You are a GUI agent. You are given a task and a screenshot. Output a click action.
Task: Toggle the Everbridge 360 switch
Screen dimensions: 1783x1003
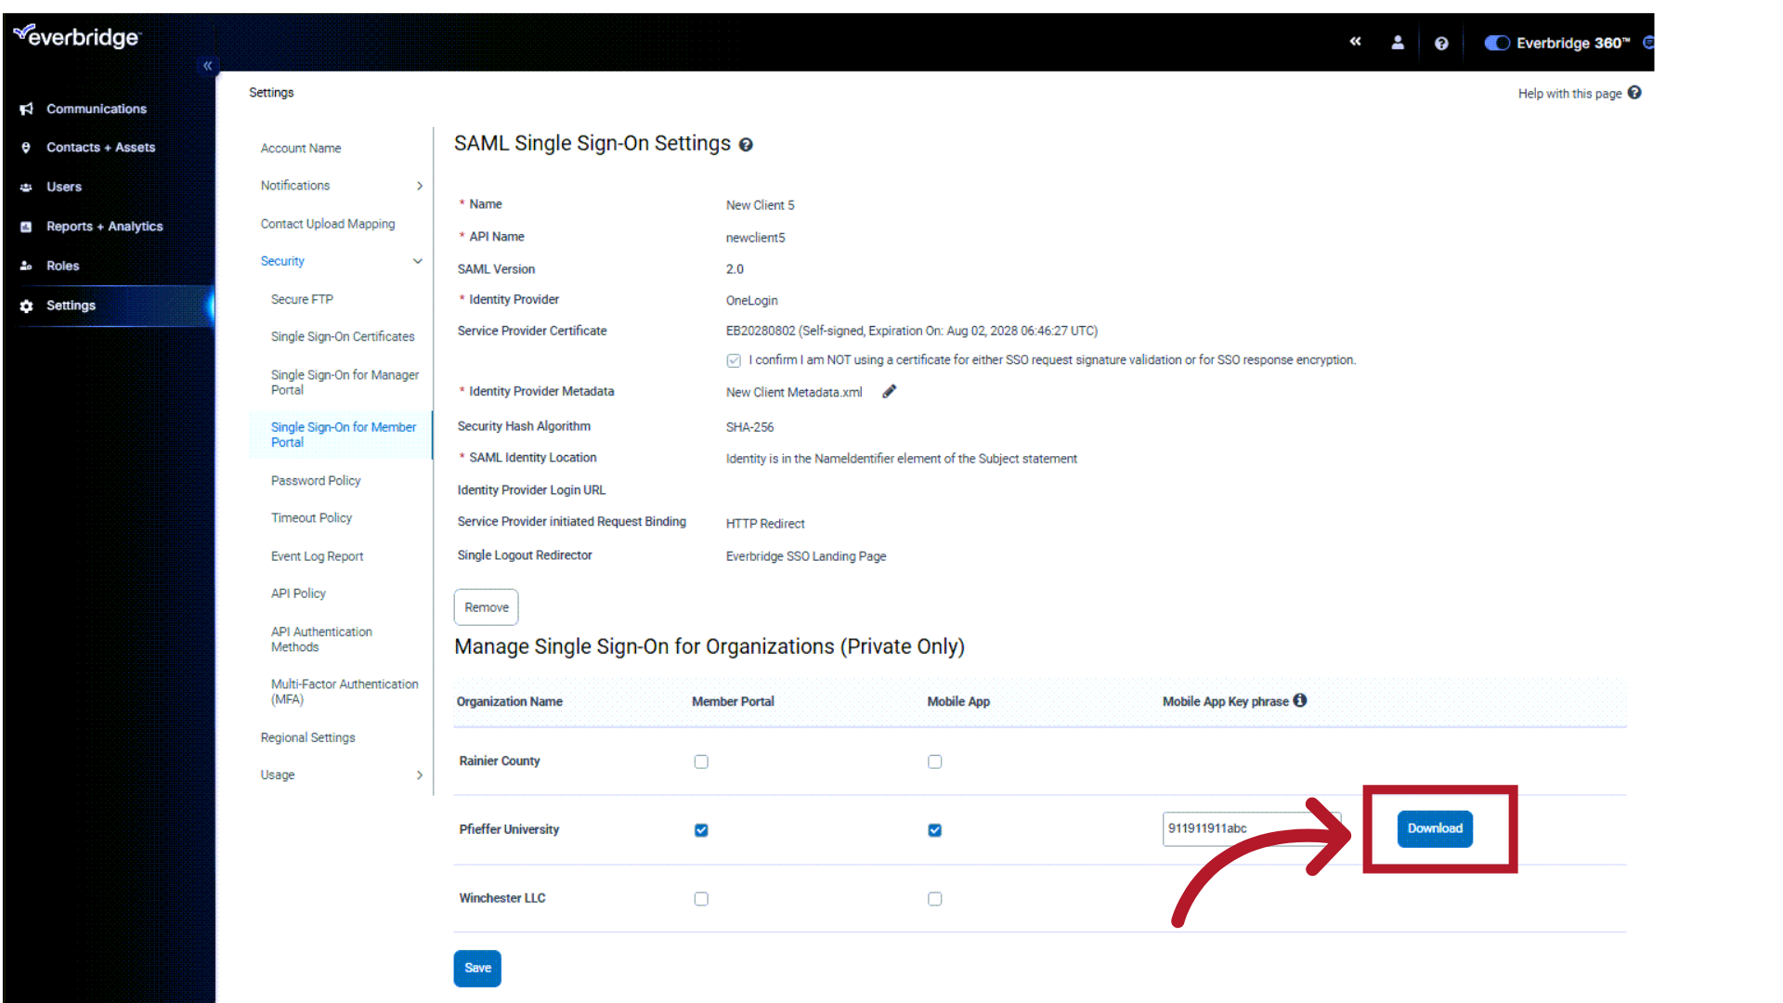(1496, 43)
